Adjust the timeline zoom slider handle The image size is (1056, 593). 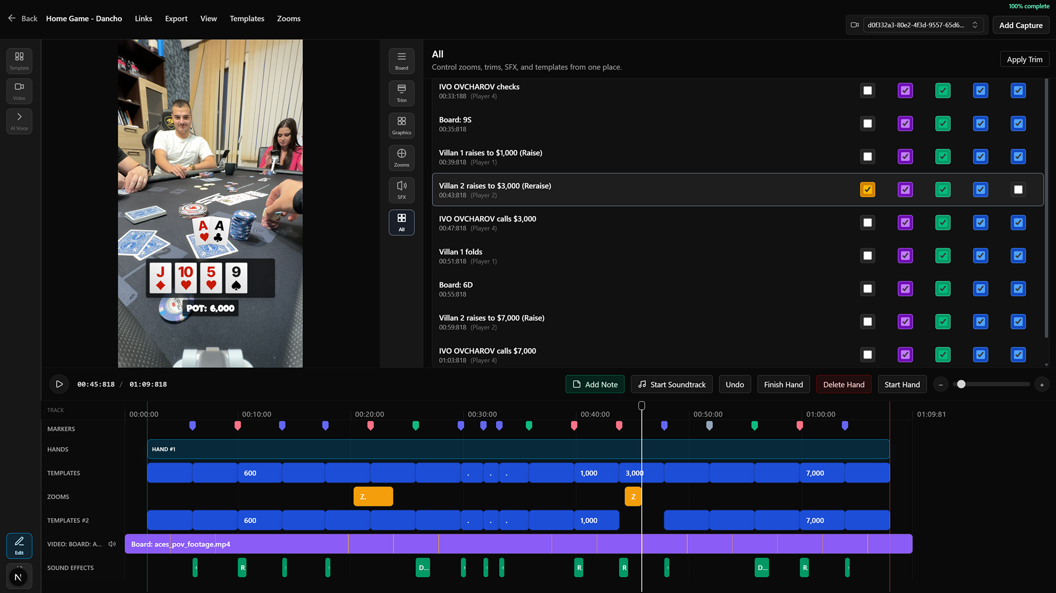[961, 384]
